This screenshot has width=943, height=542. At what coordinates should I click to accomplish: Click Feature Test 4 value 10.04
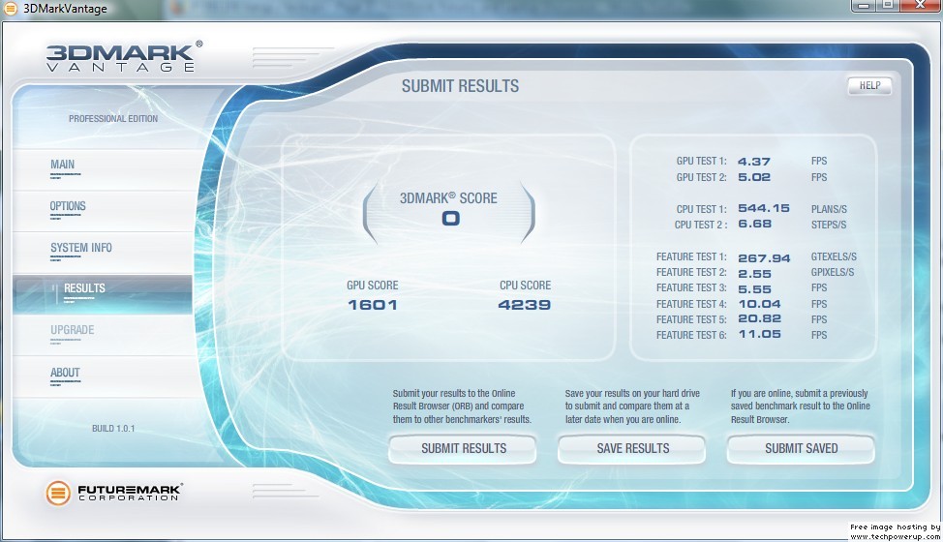click(x=760, y=304)
